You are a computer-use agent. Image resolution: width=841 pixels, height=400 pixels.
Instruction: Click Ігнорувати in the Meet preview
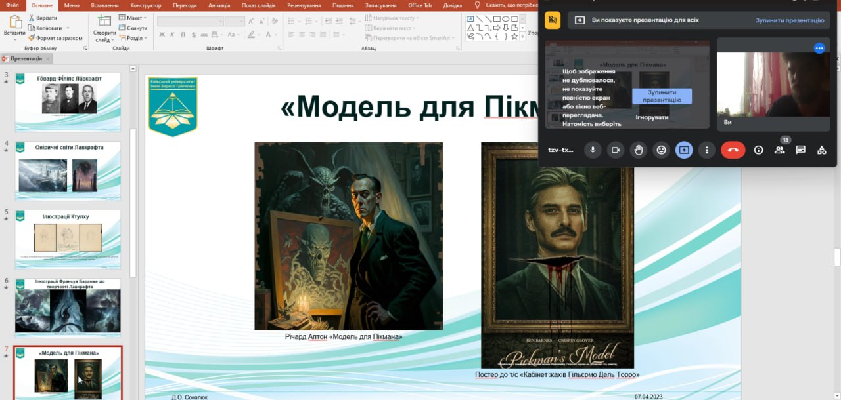pos(652,117)
